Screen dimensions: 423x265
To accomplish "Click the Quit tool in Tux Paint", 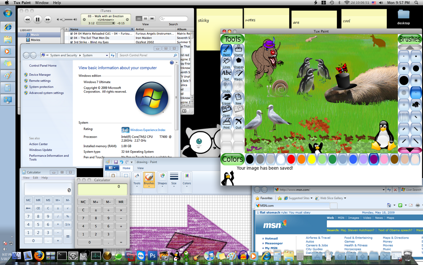I will pos(238,124).
